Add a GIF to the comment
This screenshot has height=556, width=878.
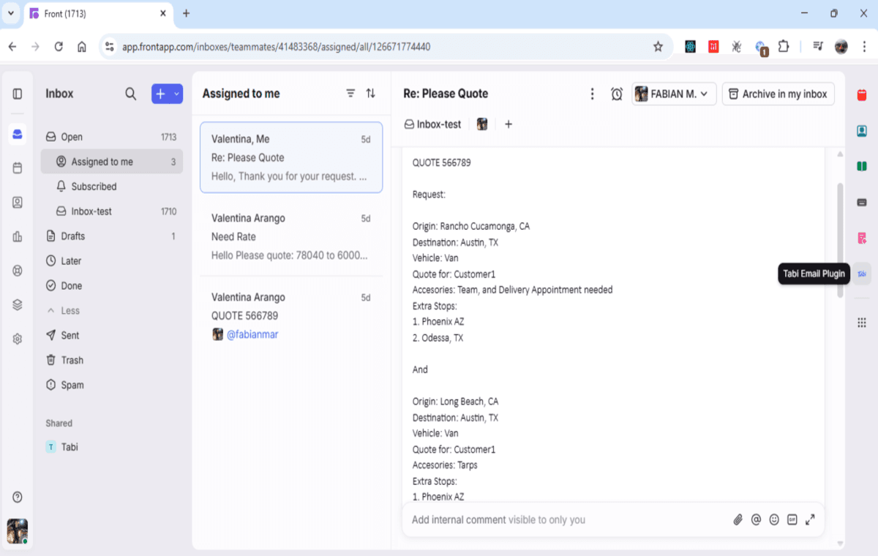pyautogui.click(x=792, y=519)
